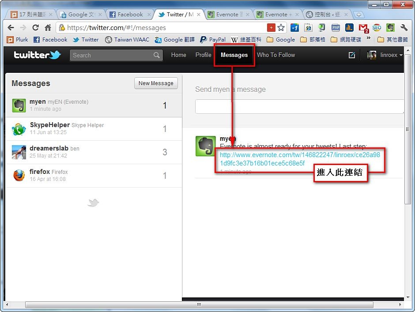Expand the 其他書籤 folder

[393, 40]
